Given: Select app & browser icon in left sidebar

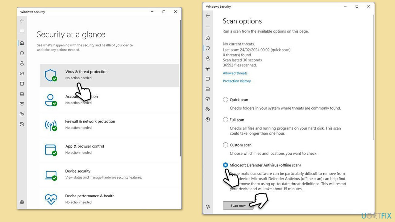Looking at the screenshot, I should pyautogui.click(x=22, y=84).
